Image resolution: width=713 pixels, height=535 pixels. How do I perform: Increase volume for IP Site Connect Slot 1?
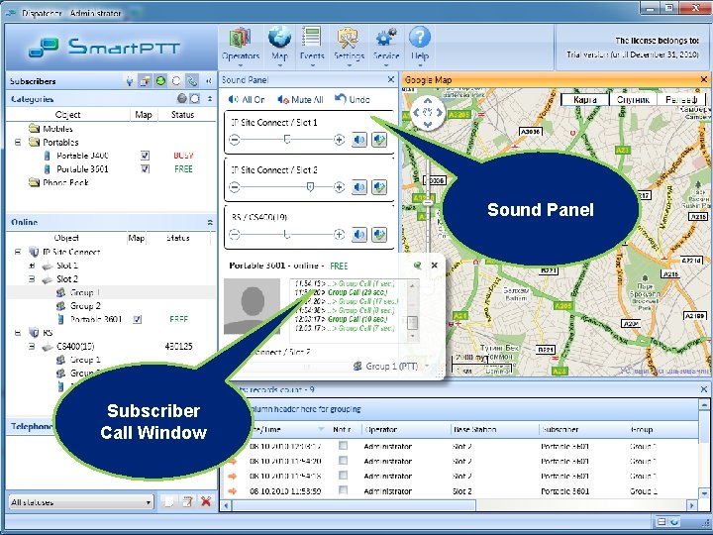coord(339,140)
